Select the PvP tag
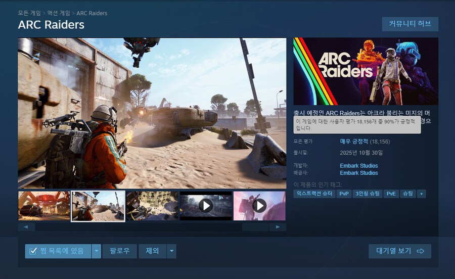The width and height of the screenshot is (455, 279). (344, 194)
